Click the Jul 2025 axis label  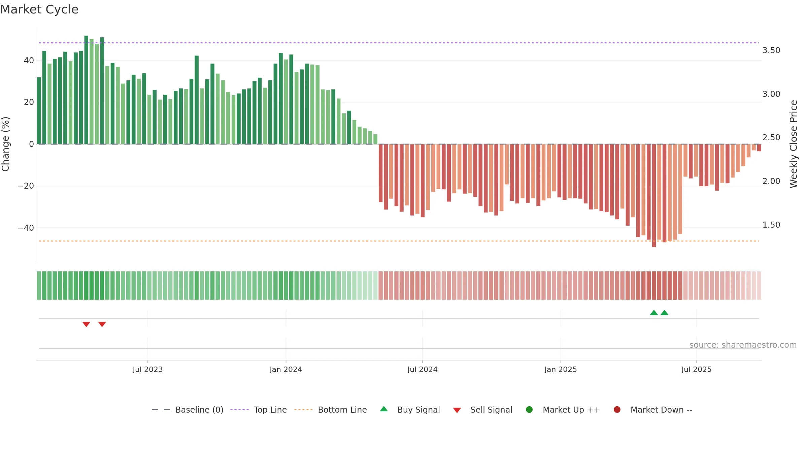pyautogui.click(x=697, y=370)
